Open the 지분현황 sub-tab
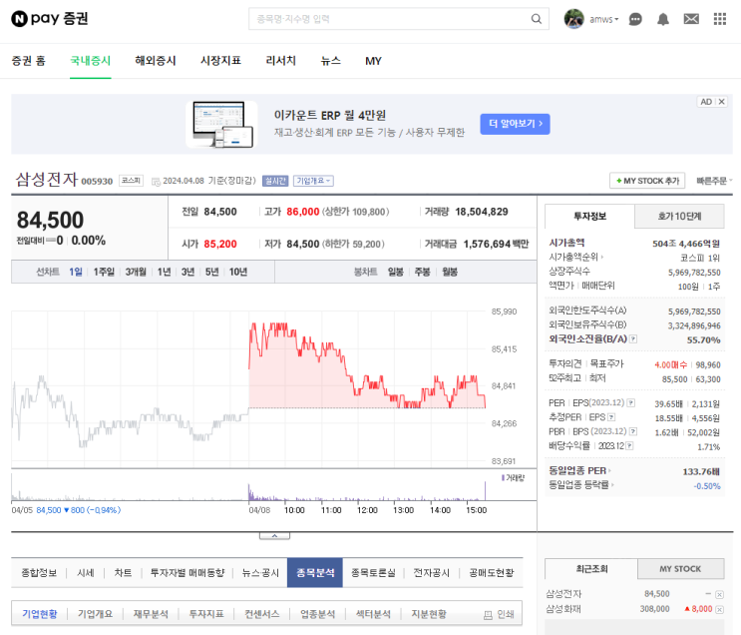 pos(429,614)
